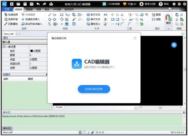
Task: Click the 命令行 command input field
Action: (x=99, y=128)
